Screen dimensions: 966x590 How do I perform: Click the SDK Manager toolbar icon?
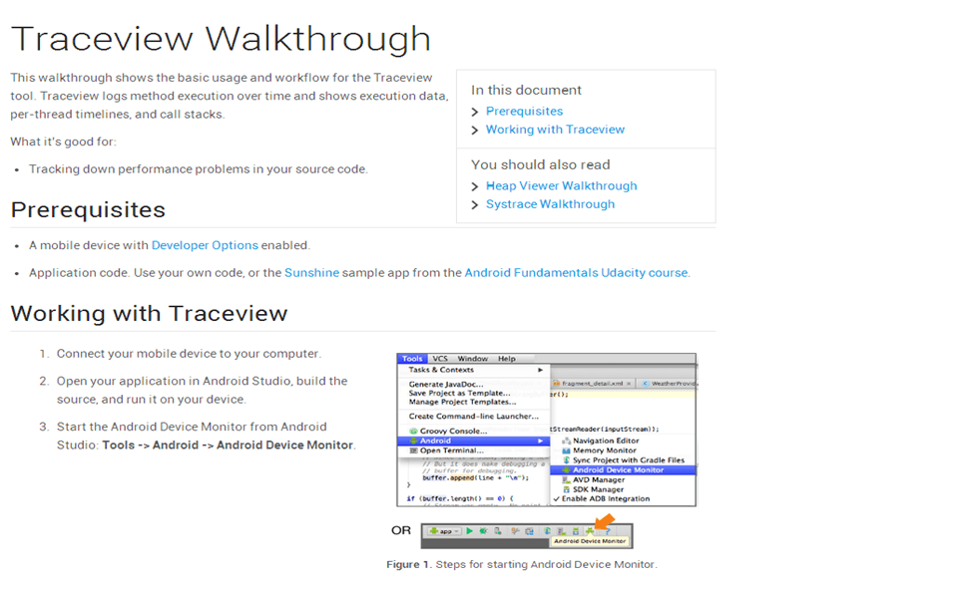coord(576,531)
